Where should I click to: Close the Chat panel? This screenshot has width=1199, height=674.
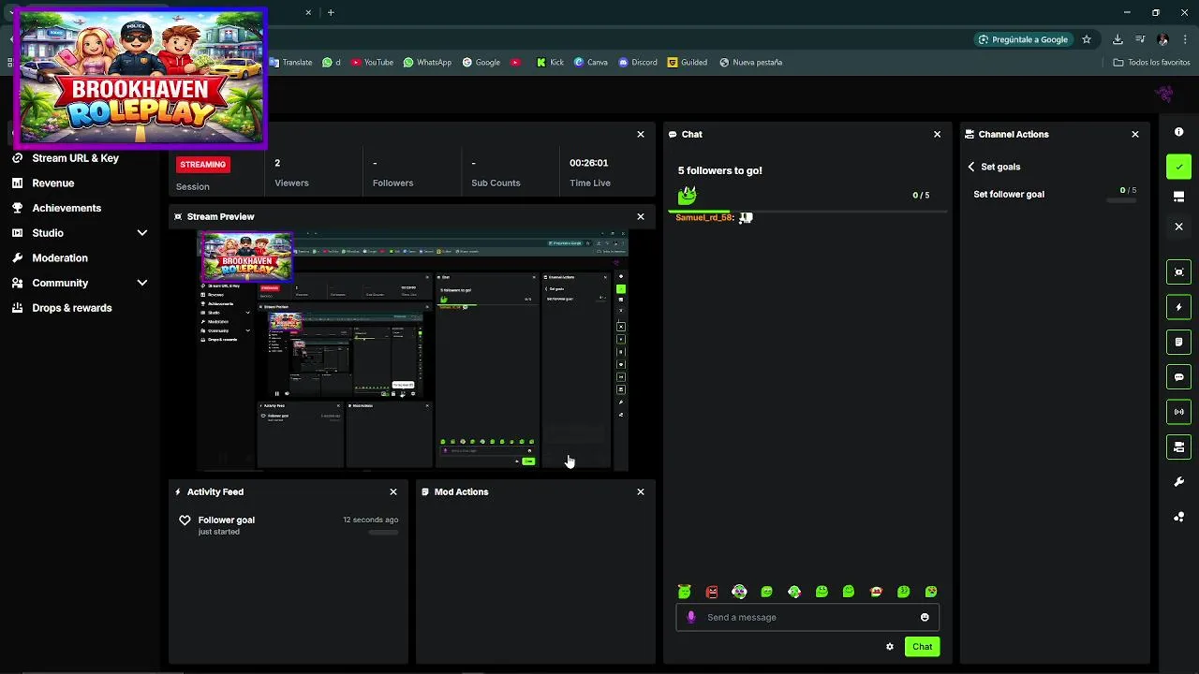[937, 134]
